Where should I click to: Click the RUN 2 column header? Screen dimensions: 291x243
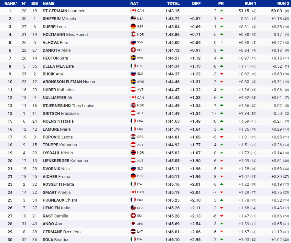pyautogui.click(x=283, y=3)
